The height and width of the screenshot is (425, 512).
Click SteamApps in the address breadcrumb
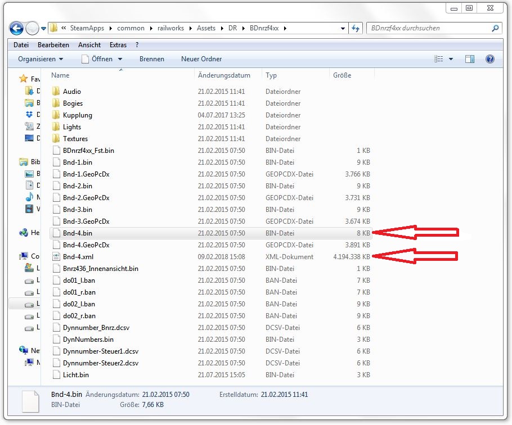tap(87, 28)
